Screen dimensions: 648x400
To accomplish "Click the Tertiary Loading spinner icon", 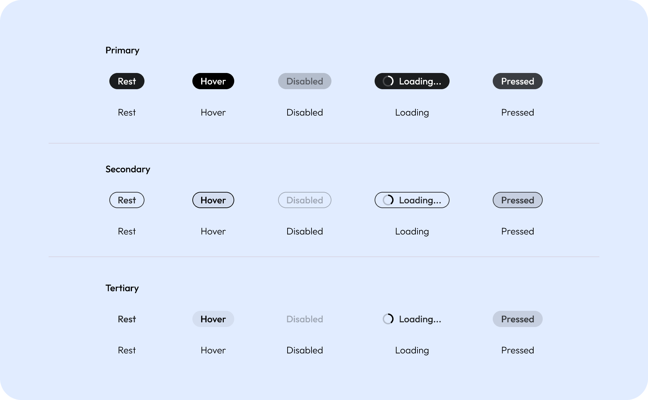I will [x=388, y=319].
